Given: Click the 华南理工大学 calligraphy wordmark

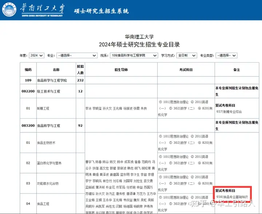Looking at the screenshot, I should pos(42,8).
